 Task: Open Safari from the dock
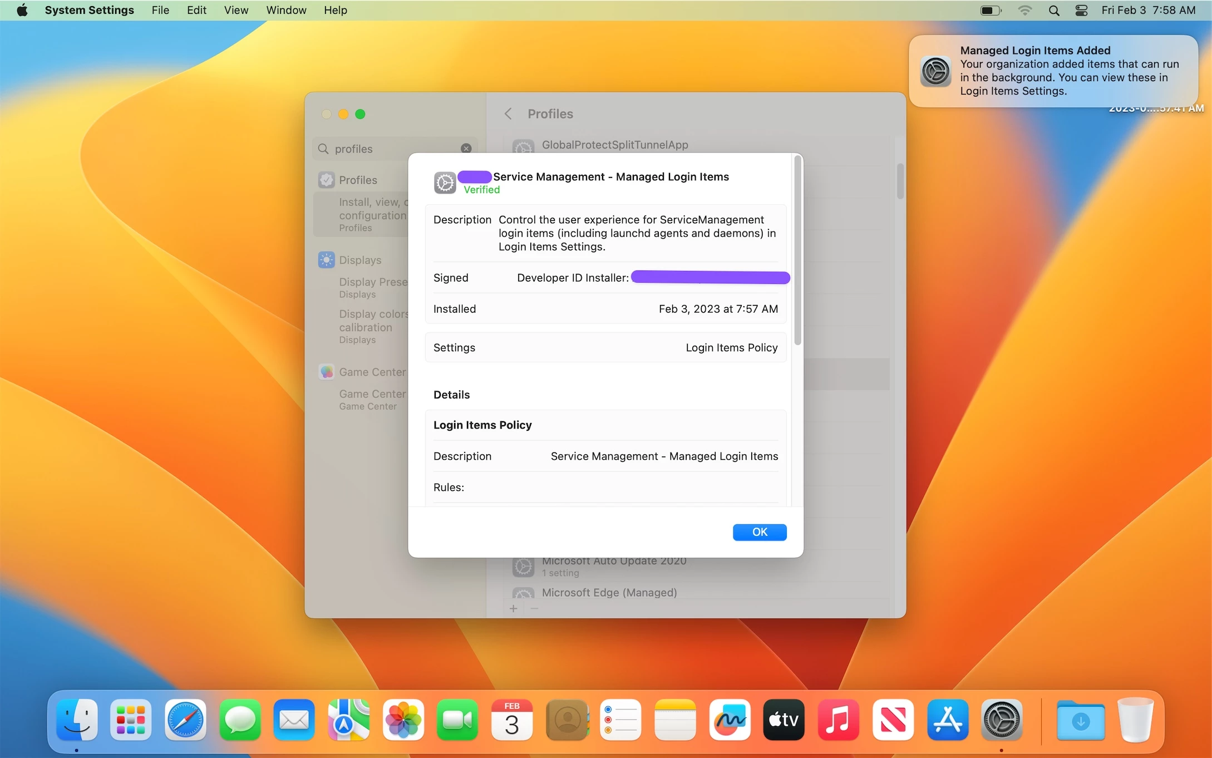pos(185,720)
